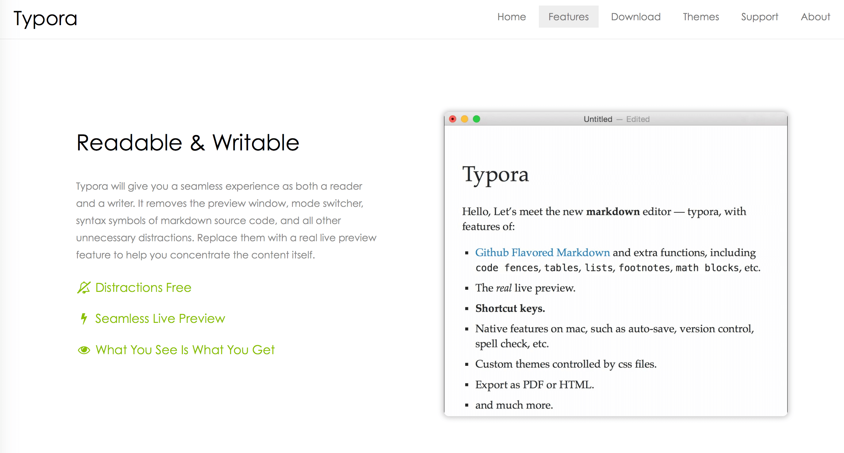Click the Untitled — Edited window title
The height and width of the screenshot is (453, 844).
point(617,119)
